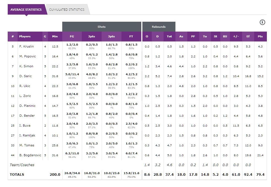This screenshot has height=187, width=271.
Task: Click the FT column header
Action: (131, 37)
